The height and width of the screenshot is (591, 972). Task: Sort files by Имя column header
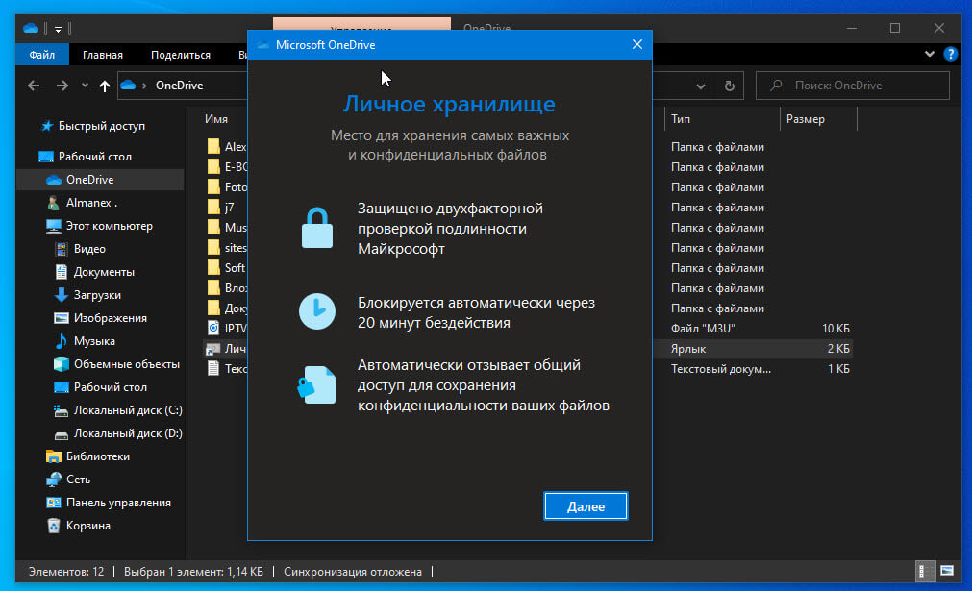click(216, 119)
